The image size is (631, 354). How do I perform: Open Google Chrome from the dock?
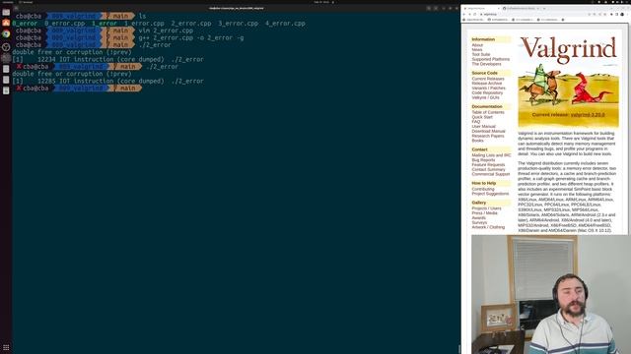(x=6, y=34)
